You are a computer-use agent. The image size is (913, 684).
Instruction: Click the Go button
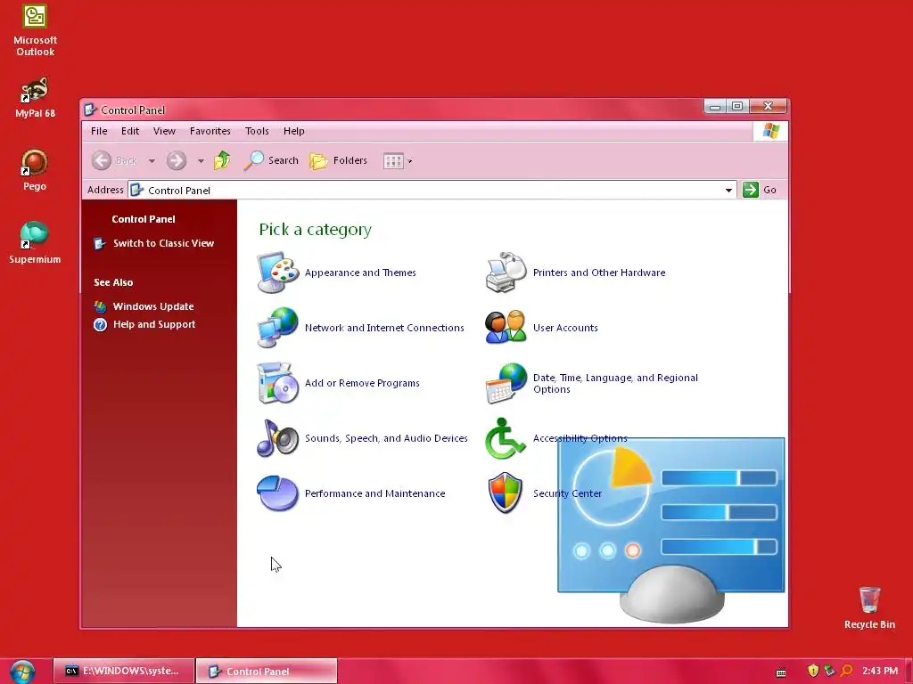tap(760, 190)
